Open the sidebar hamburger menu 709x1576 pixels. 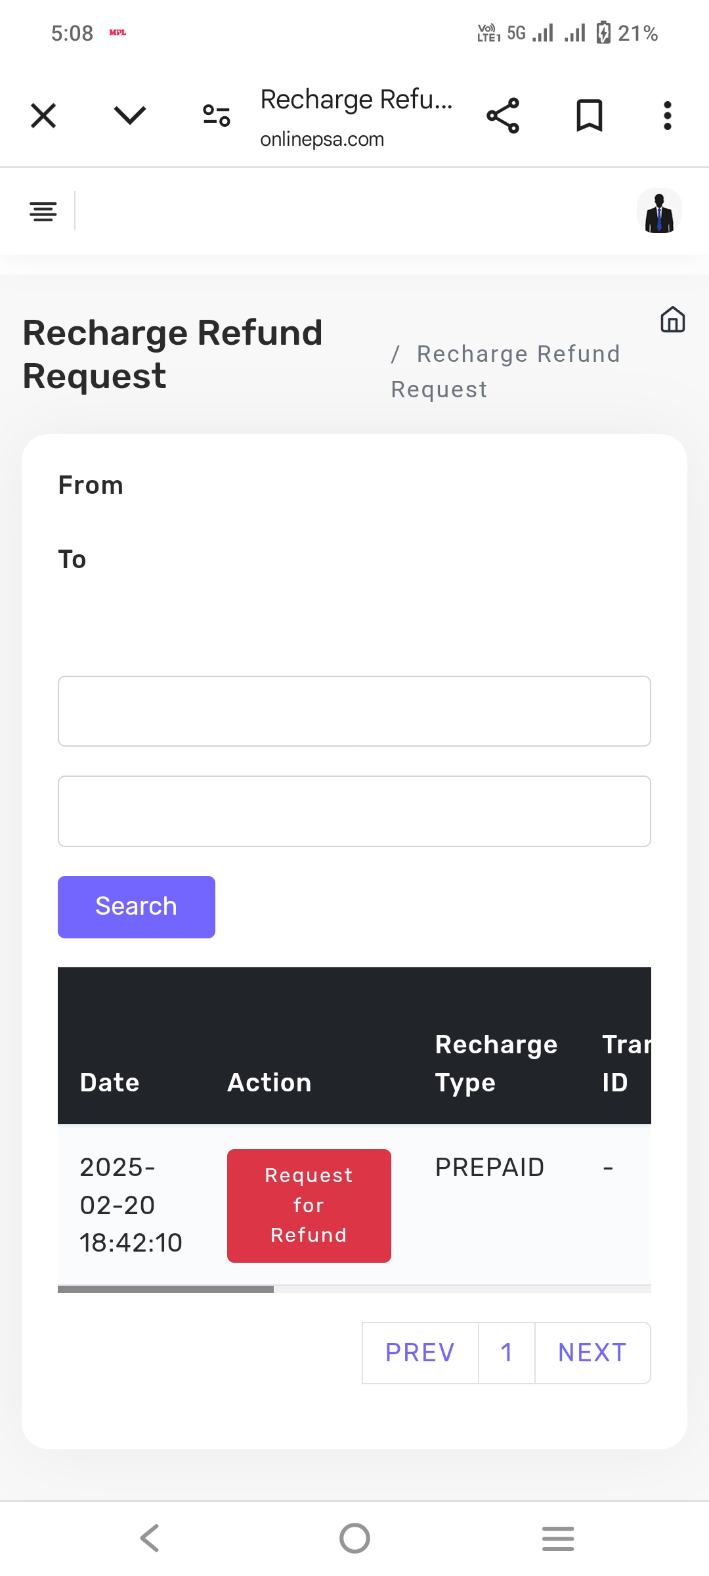point(43,211)
